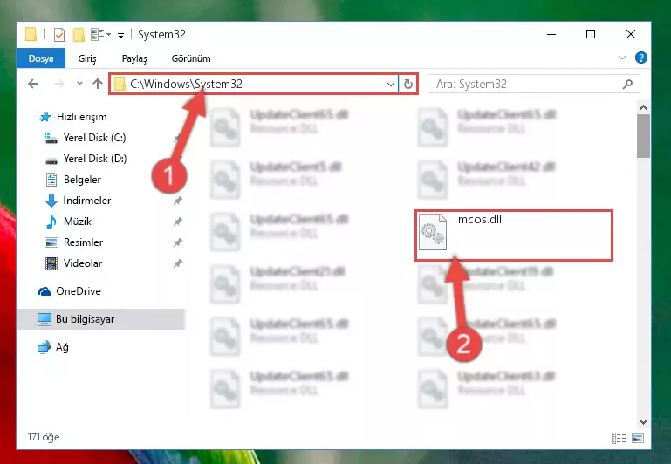Click the folder icon in the address bar
Viewport: 671px width, 464px height.
tap(120, 84)
